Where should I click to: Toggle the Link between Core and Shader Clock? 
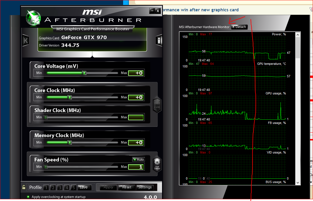(157, 105)
